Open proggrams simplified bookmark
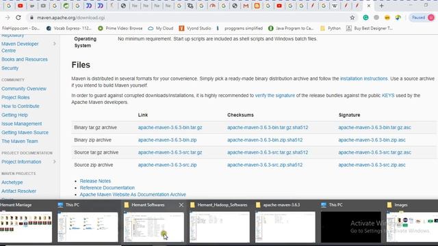The image size is (438, 246). [x=240, y=29]
